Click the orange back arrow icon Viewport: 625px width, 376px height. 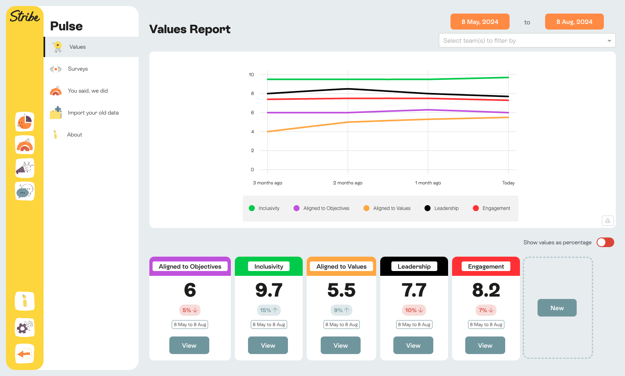pos(25,354)
